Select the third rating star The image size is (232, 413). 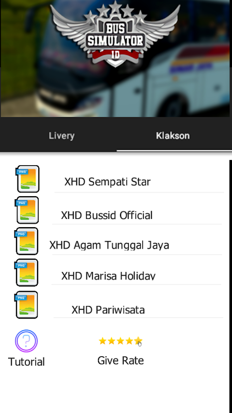pos(120,341)
